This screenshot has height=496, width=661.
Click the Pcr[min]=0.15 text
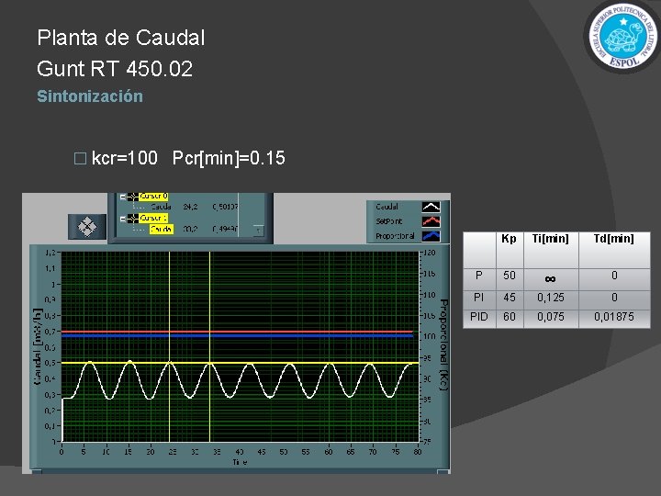tap(229, 158)
